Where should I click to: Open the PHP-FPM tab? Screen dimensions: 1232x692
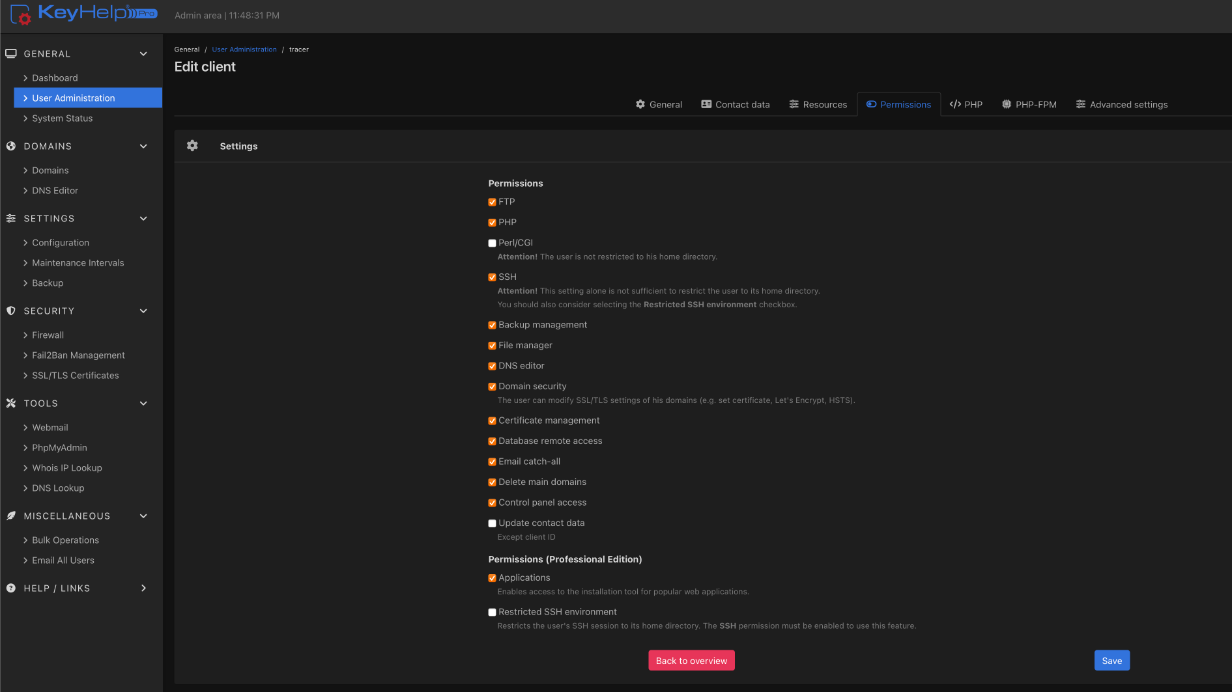pyautogui.click(x=1029, y=105)
